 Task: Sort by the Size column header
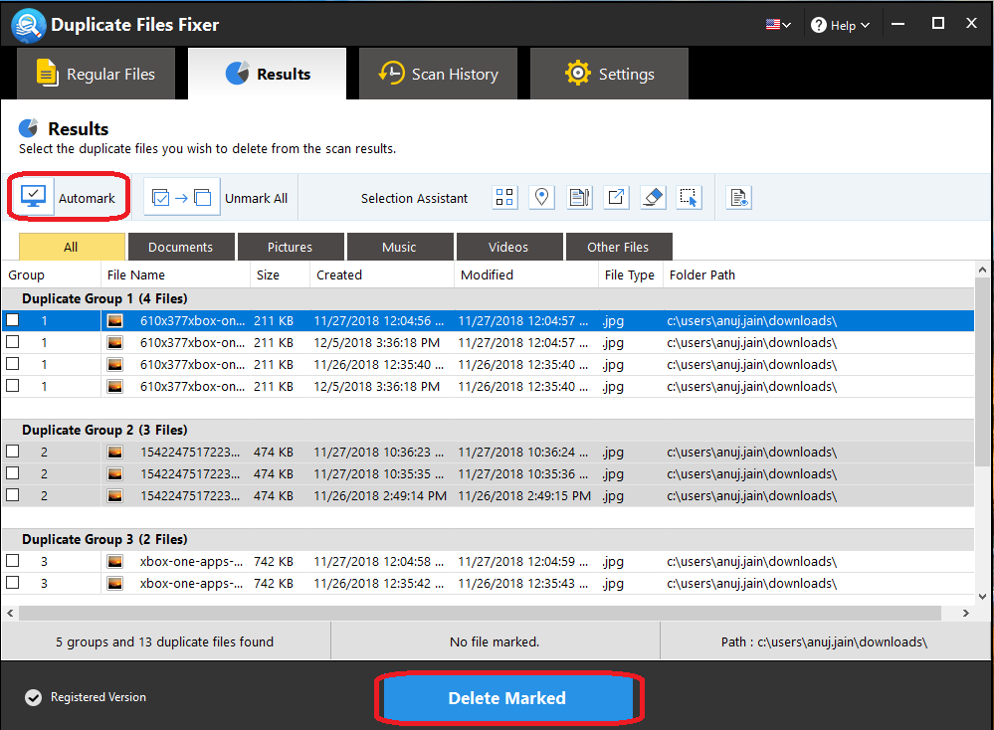coord(281,275)
